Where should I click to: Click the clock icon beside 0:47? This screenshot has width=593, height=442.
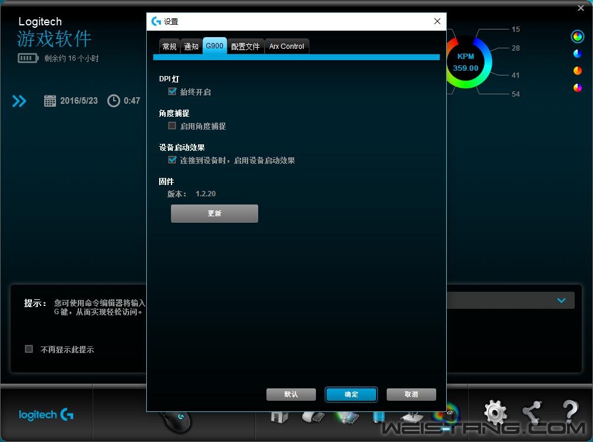point(113,101)
